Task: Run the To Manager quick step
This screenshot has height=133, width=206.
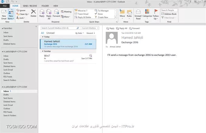Action: (x=102, y=11)
